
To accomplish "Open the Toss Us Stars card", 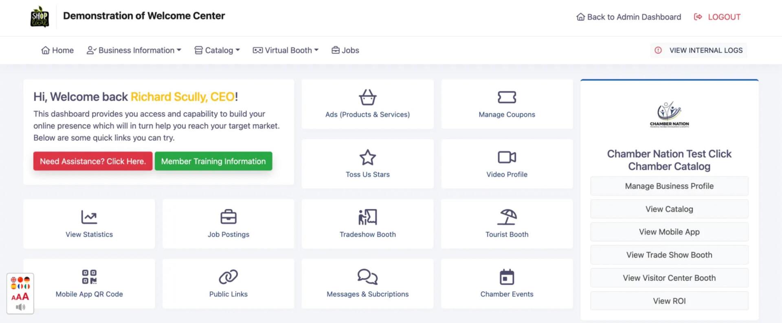I will click(367, 164).
